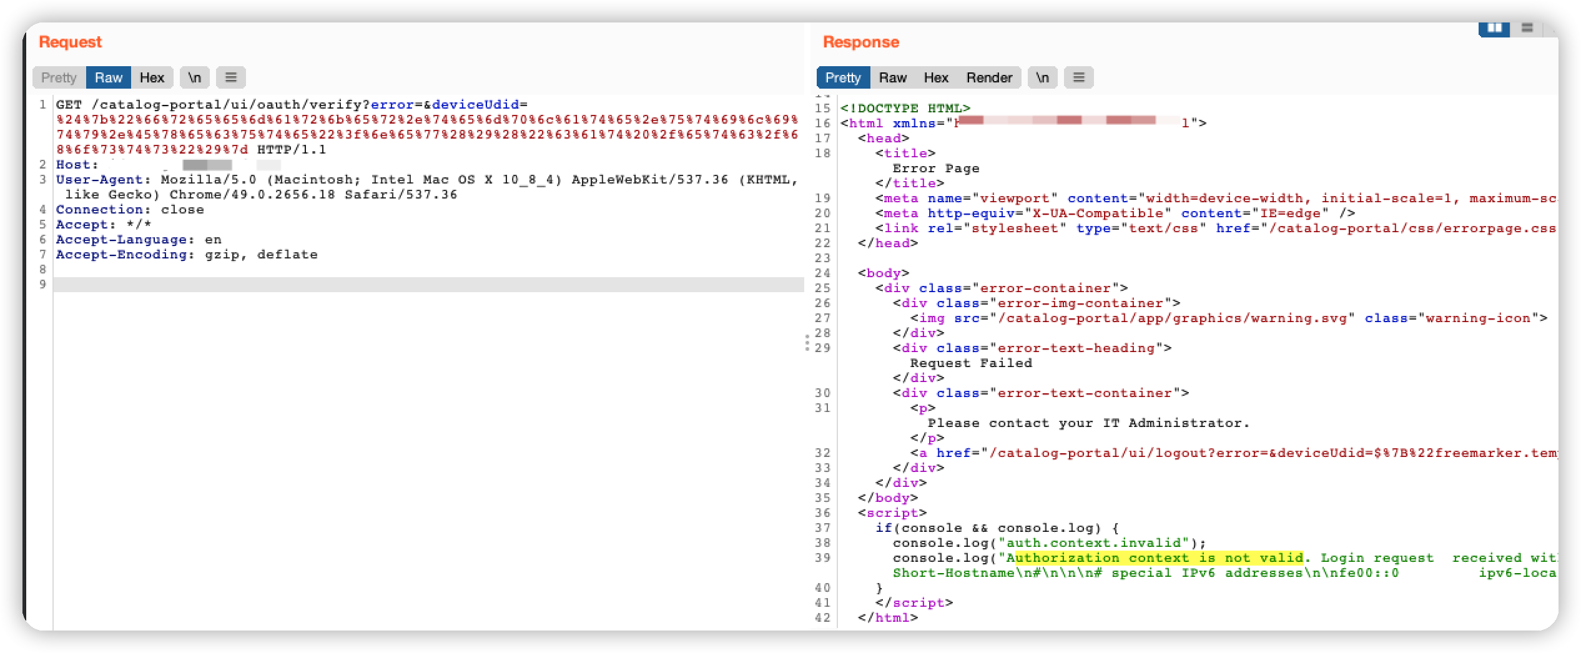Click the '<!DOCTYPE HTML>' line in response

click(905, 109)
